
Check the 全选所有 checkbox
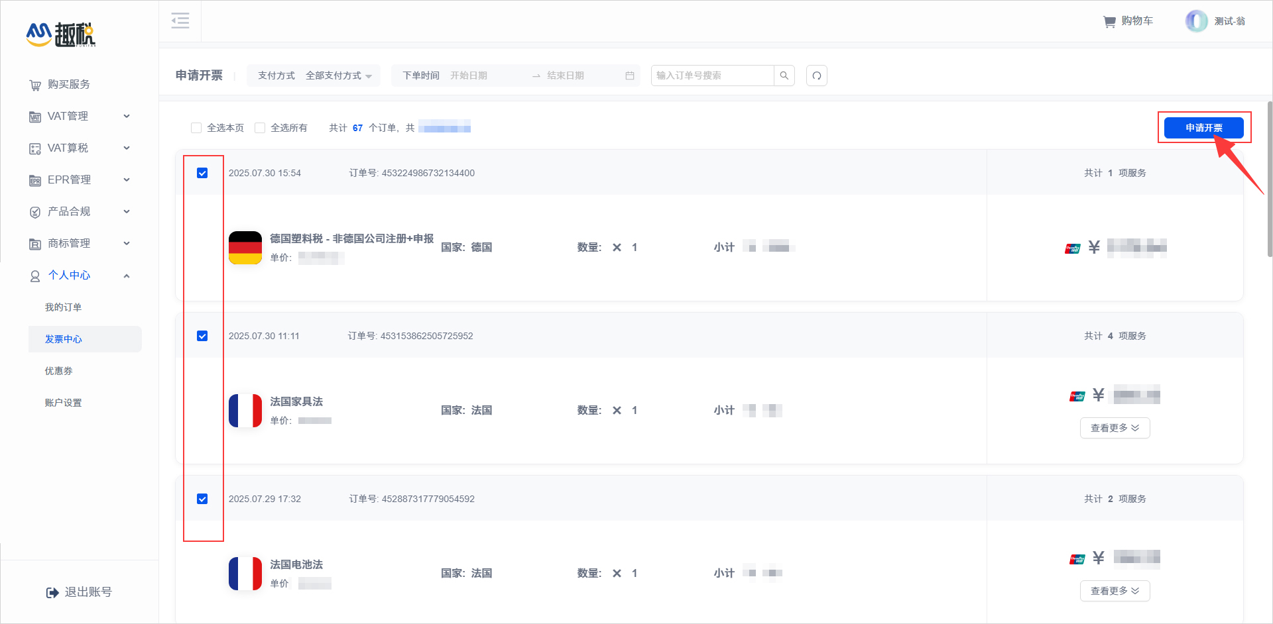click(x=260, y=127)
